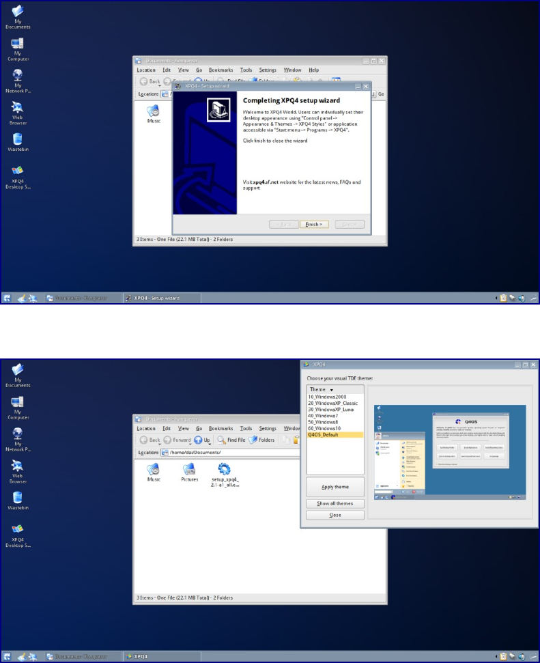Select Music folder in Konqueror behind Setup wizard
Screen dimensions: 540x663
click(x=154, y=114)
